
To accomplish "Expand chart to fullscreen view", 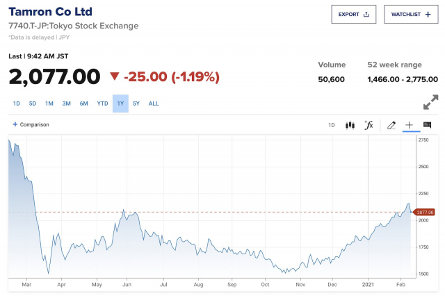I will [x=430, y=102].
